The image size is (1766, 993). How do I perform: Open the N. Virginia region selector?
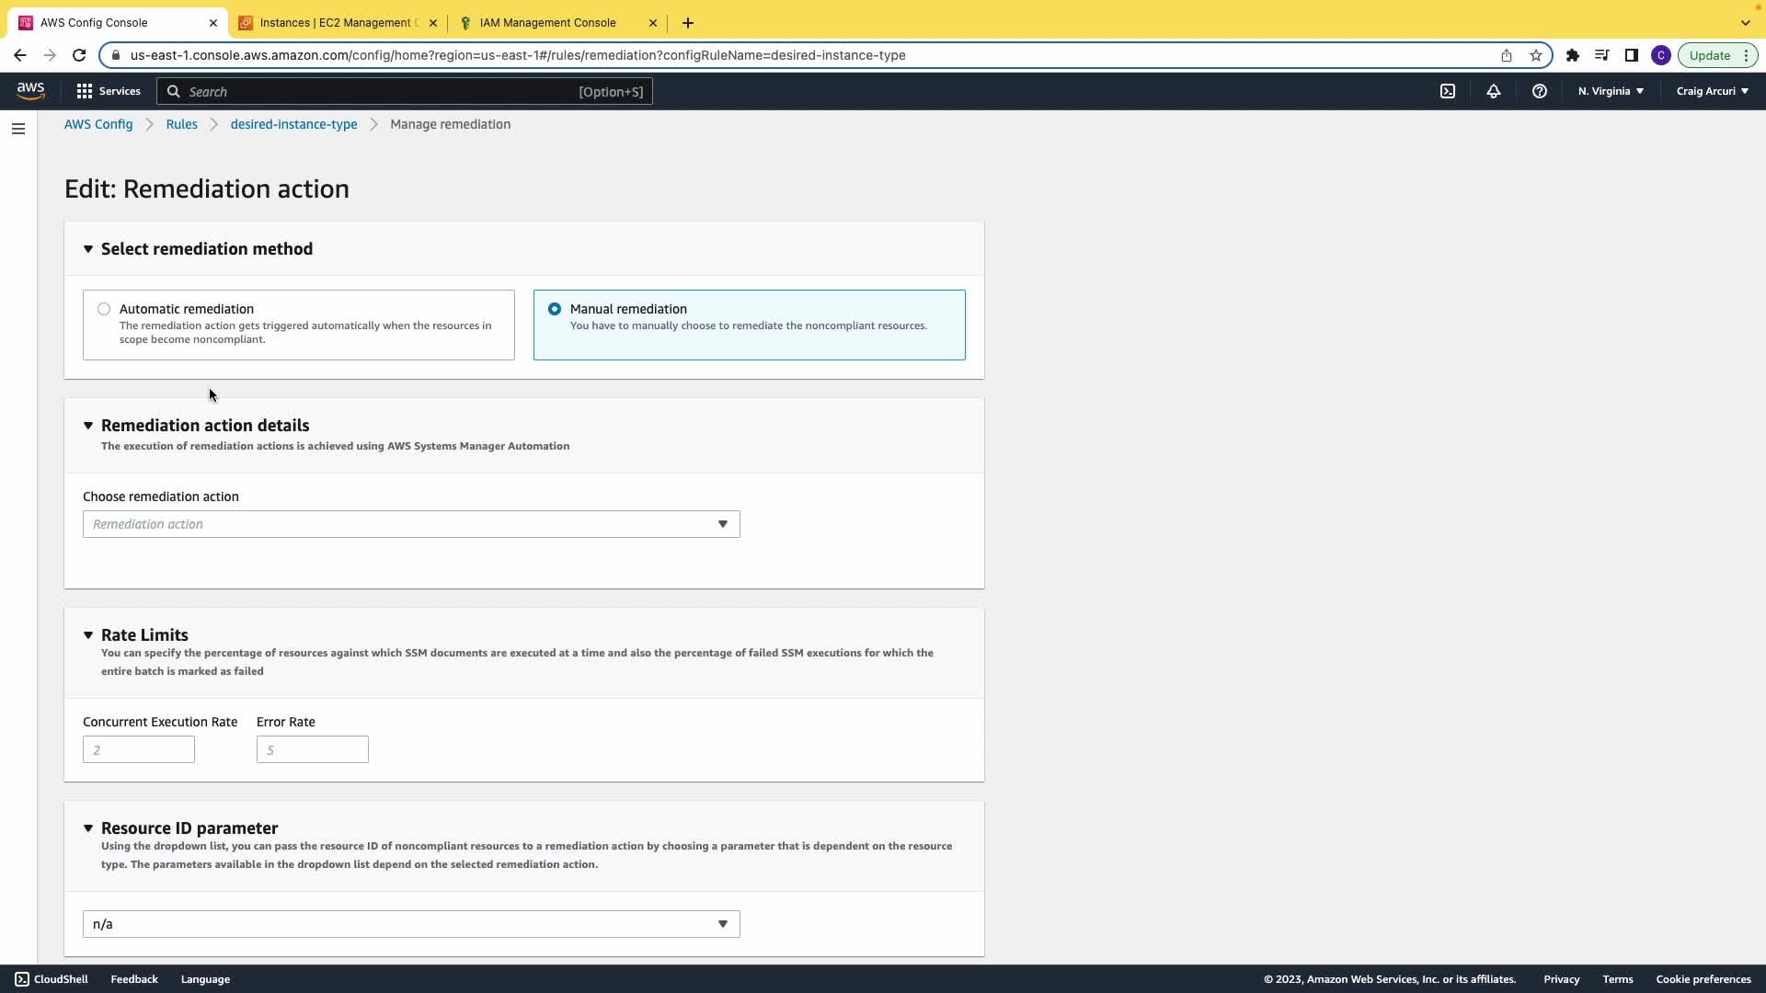point(1611,91)
